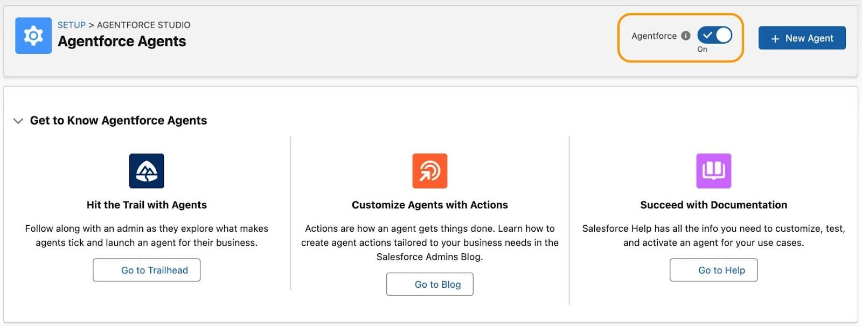Click Go to Trailhead

tap(147, 270)
